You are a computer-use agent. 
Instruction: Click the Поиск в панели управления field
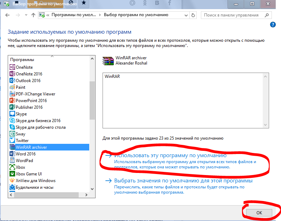(x=236, y=15)
